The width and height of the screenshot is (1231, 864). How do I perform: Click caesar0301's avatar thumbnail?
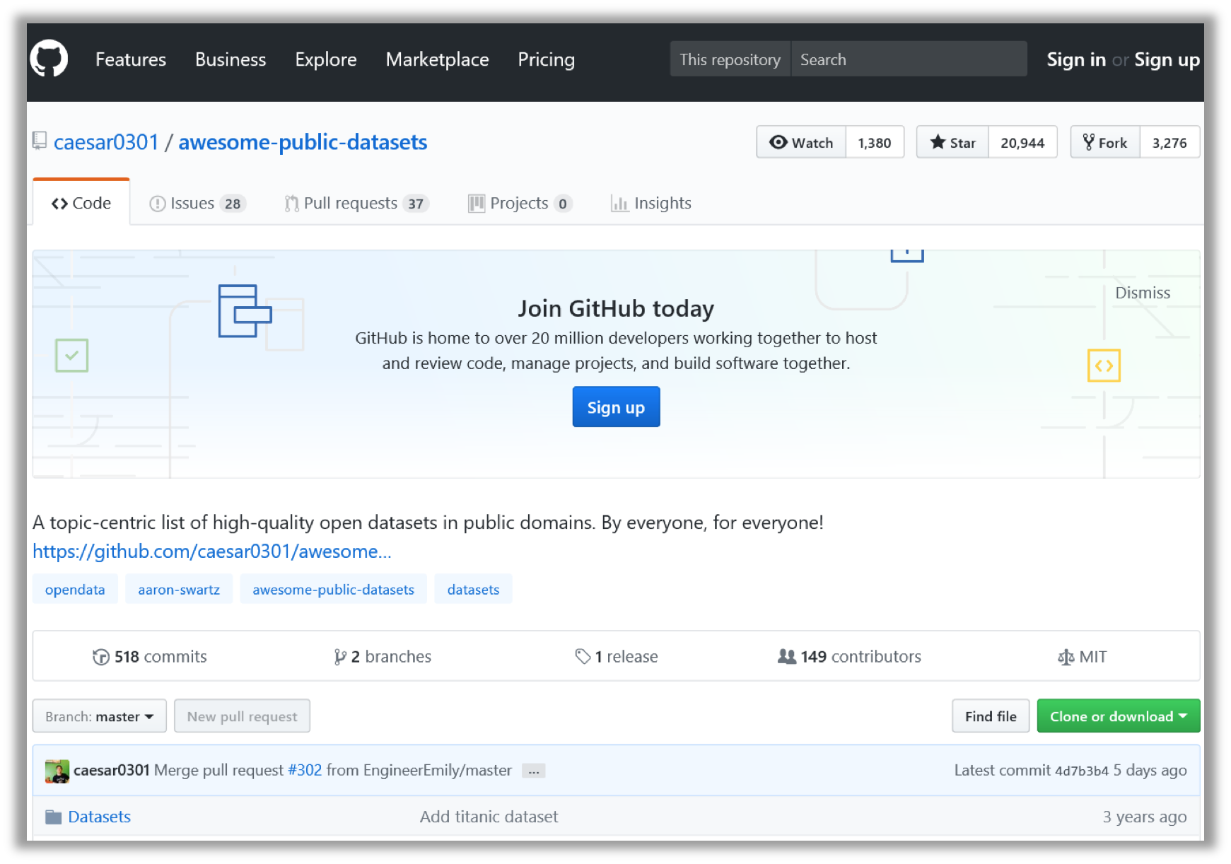tap(57, 771)
